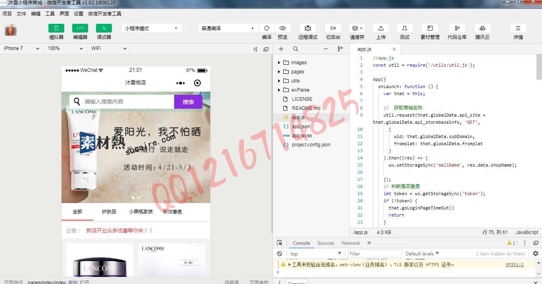542x284 pixels.
Task: Open the file tree more options ellipsis
Action: (326, 49)
